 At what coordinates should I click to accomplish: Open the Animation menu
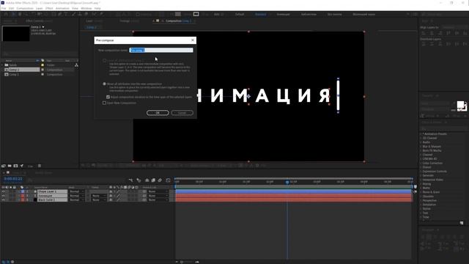62,8
